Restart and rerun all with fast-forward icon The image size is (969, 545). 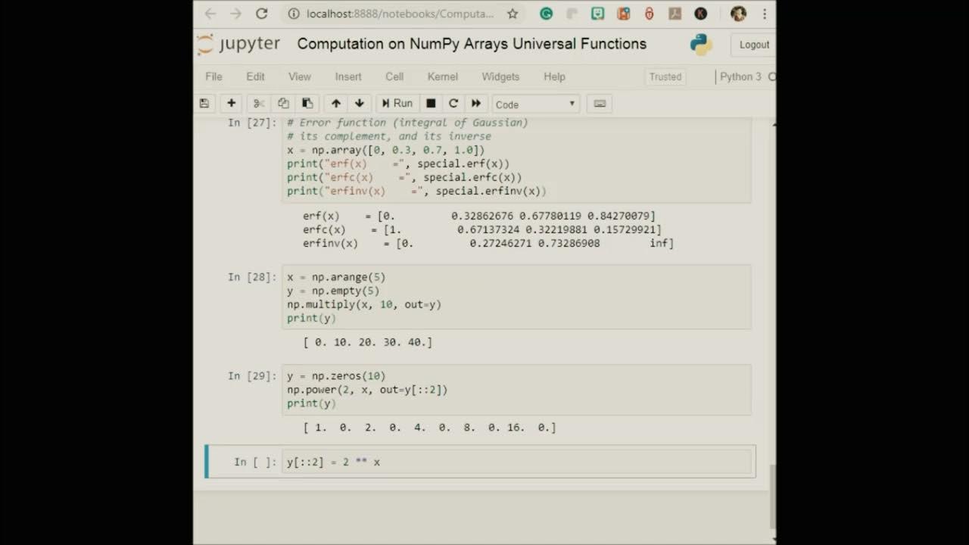coord(476,104)
